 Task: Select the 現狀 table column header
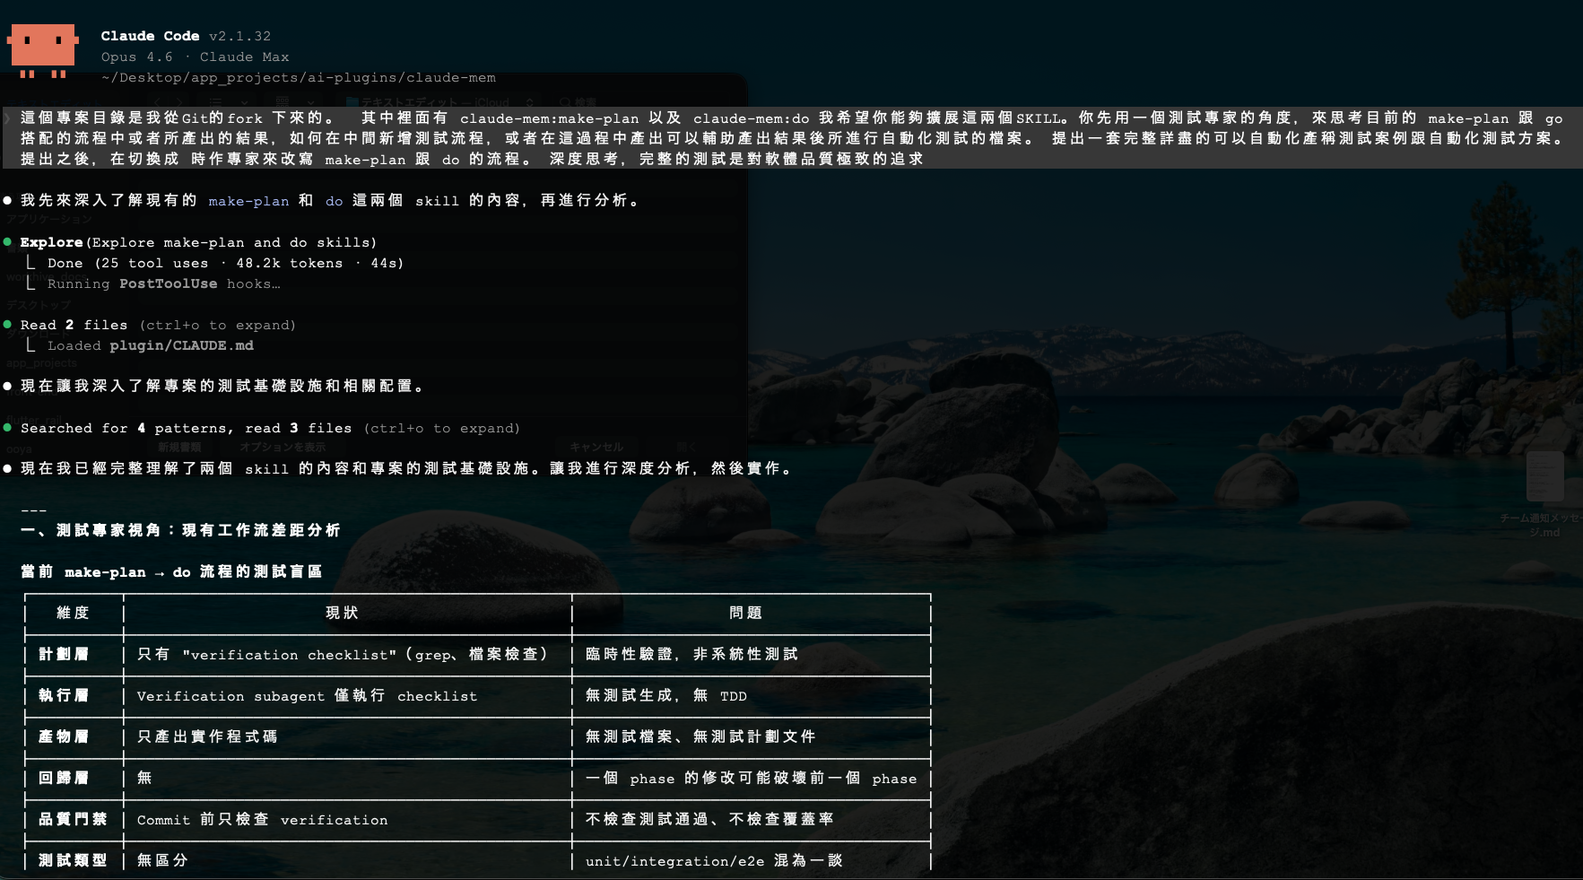coord(342,613)
